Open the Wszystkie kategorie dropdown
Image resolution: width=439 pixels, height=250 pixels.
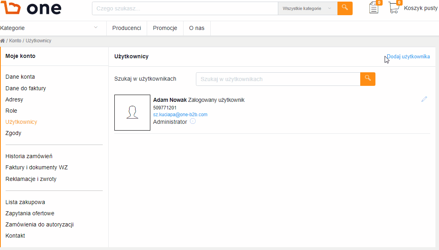click(308, 8)
